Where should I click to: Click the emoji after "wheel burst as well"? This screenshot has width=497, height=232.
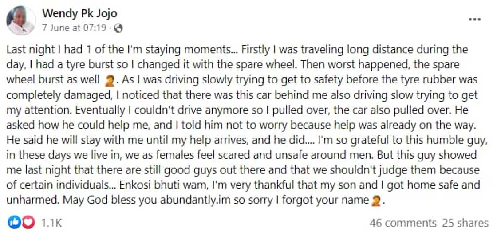pyautogui.click(x=108, y=81)
